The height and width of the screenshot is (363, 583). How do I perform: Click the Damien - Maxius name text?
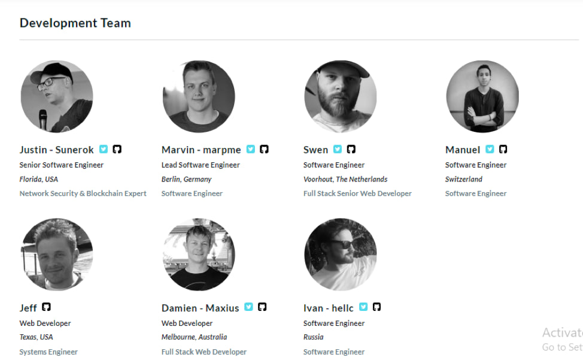coord(200,308)
